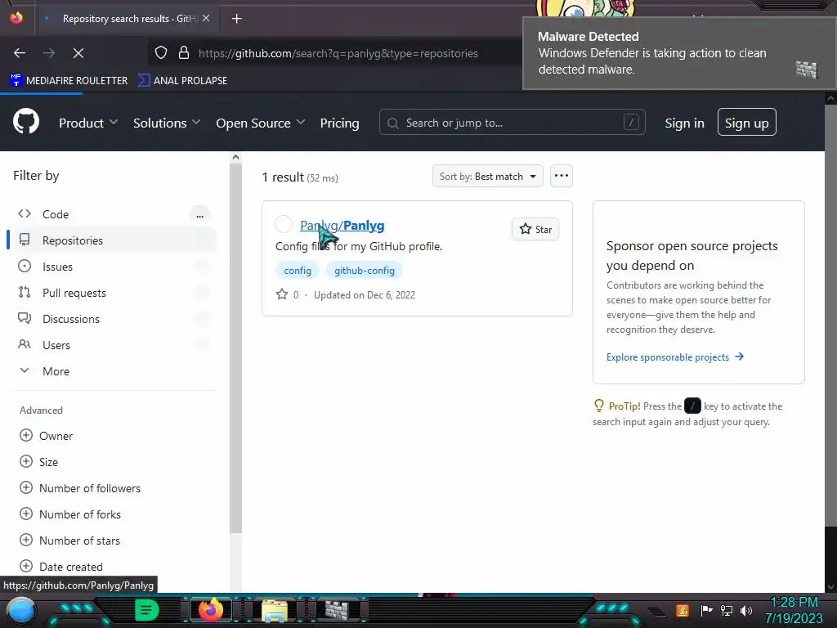The width and height of the screenshot is (837, 628).
Task: Open the firewall app in taskbar
Action: click(337, 611)
